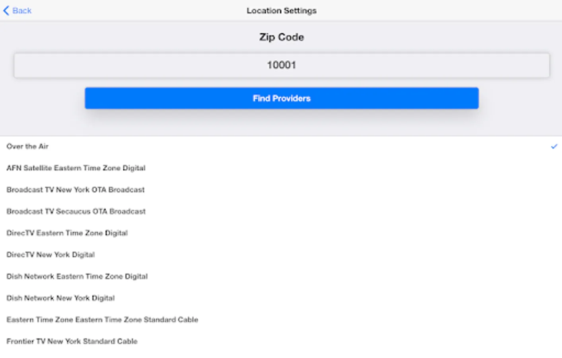
Task: Select Eastern Time Zone Standard Cable
Action: pyautogui.click(x=281, y=320)
